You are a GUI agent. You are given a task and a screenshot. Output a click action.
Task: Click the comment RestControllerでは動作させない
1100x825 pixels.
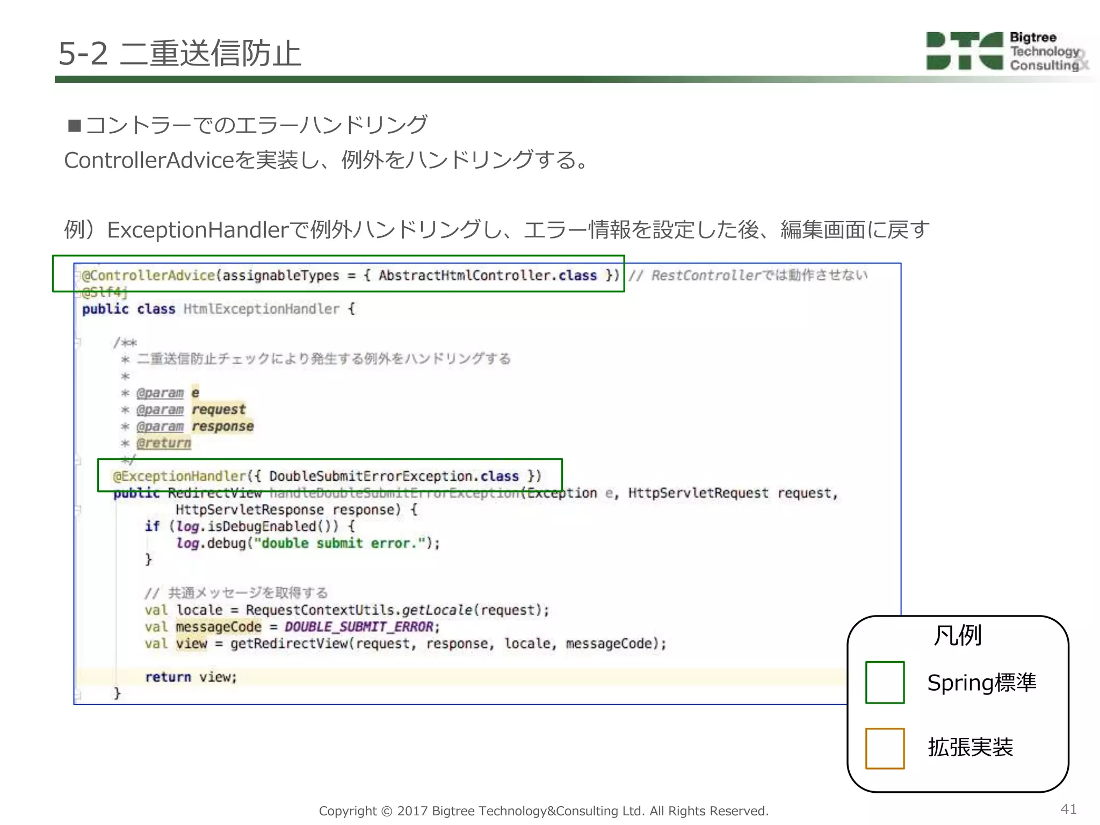click(748, 276)
